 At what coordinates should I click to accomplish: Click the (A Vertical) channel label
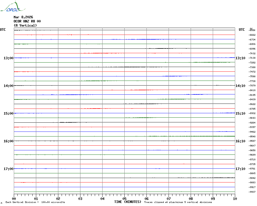[25, 25]
